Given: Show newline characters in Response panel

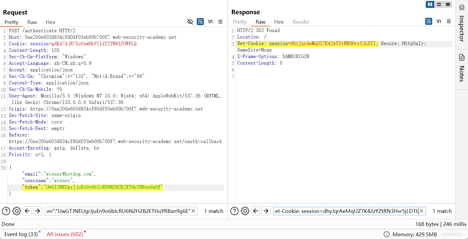Looking at the screenshot, I should coord(439,21).
